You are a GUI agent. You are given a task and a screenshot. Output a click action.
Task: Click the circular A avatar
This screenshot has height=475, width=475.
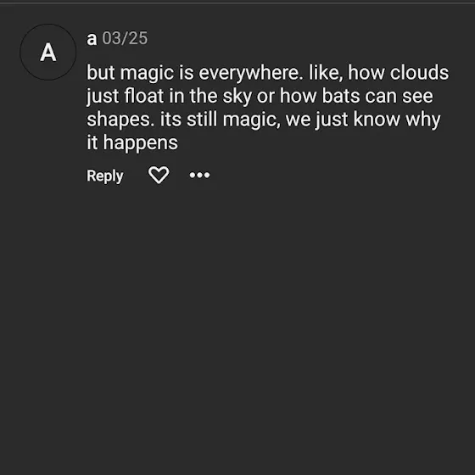(x=47, y=52)
